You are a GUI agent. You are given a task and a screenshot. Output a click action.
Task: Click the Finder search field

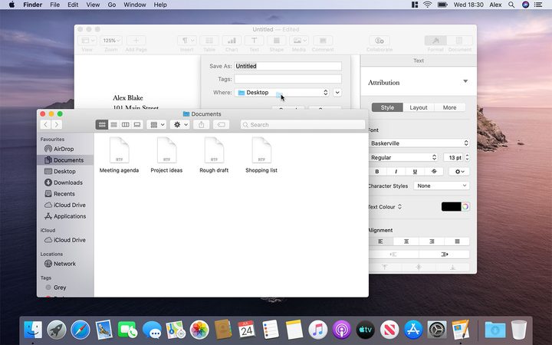tap(303, 125)
